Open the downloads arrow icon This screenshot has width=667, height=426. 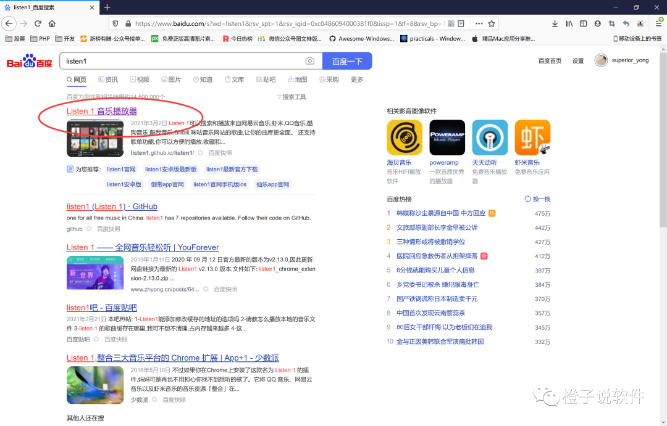[x=555, y=24]
